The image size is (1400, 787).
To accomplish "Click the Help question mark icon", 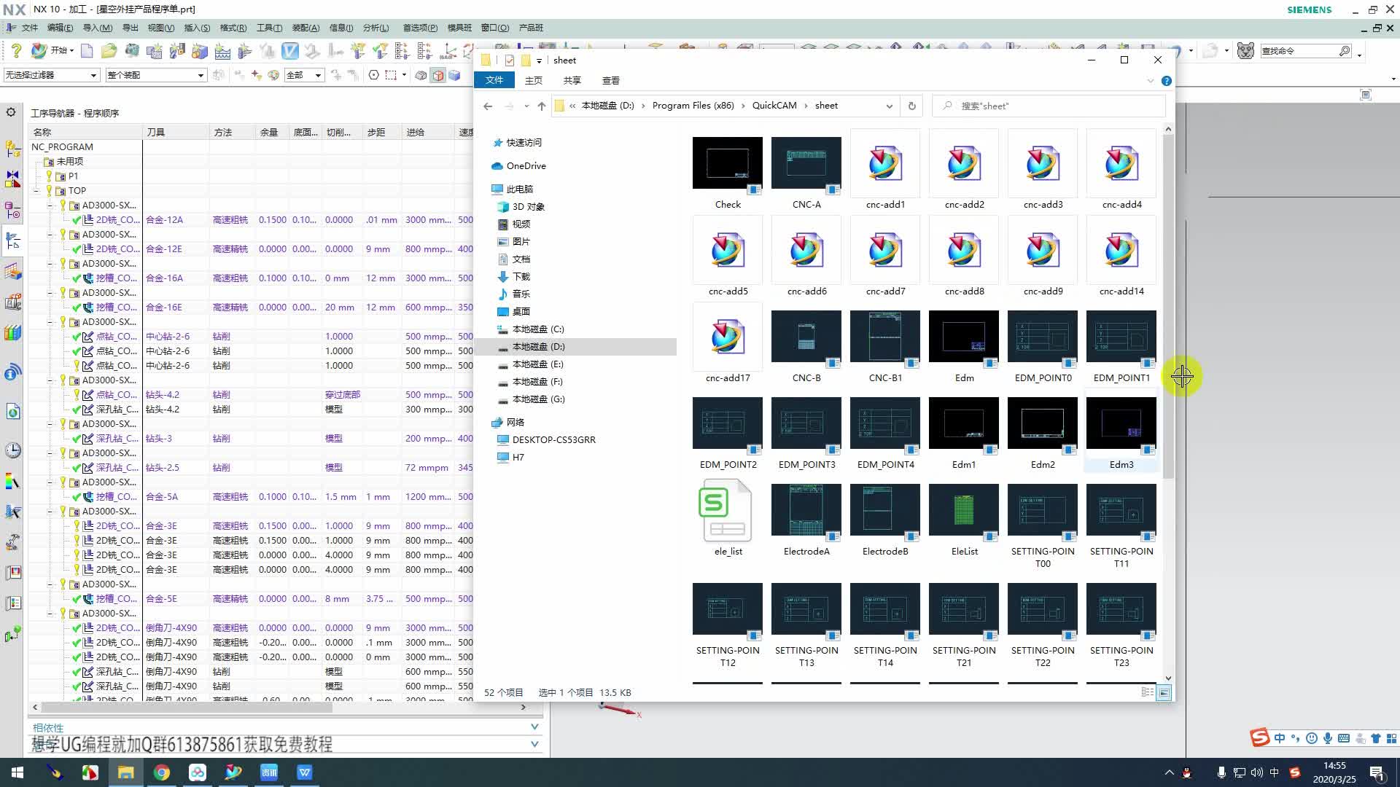I will pyautogui.click(x=16, y=51).
